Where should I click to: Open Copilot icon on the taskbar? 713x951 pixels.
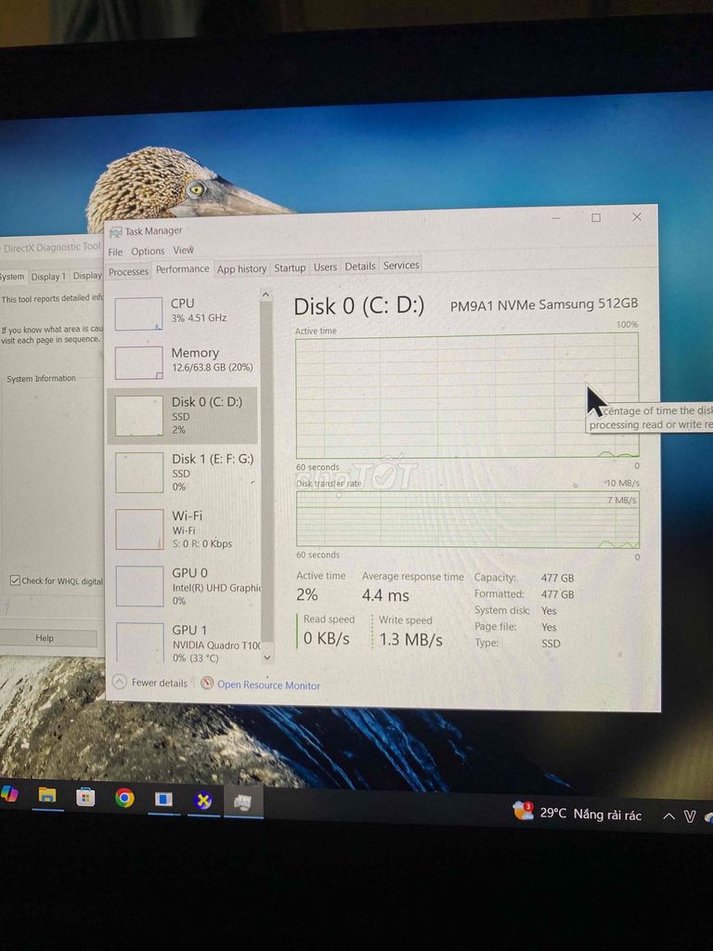[8, 793]
